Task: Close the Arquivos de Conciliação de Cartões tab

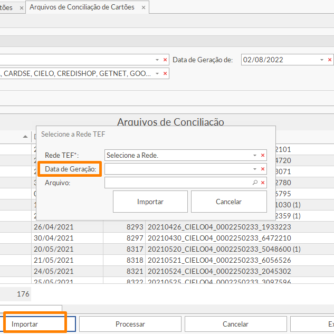Action: tap(142, 7)
